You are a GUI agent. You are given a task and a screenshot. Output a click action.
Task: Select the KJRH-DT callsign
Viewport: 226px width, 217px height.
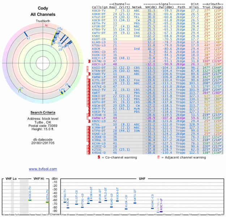tap(99, 128)
